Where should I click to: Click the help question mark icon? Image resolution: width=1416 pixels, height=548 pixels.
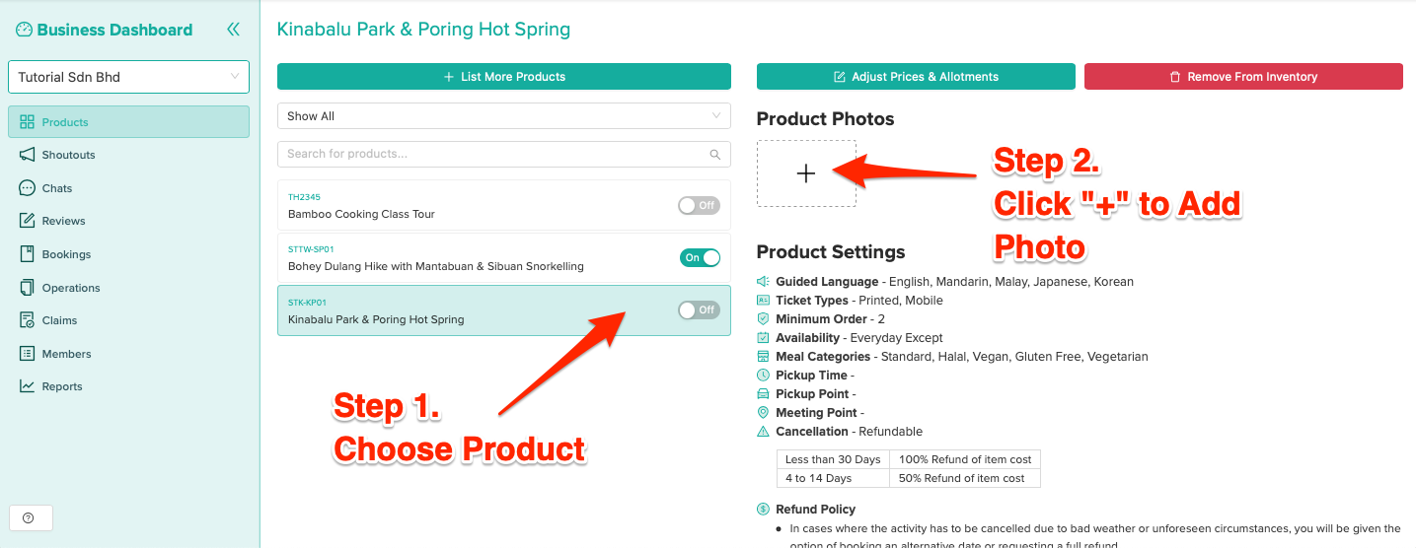pyautogui.click(x=28, y=518)
